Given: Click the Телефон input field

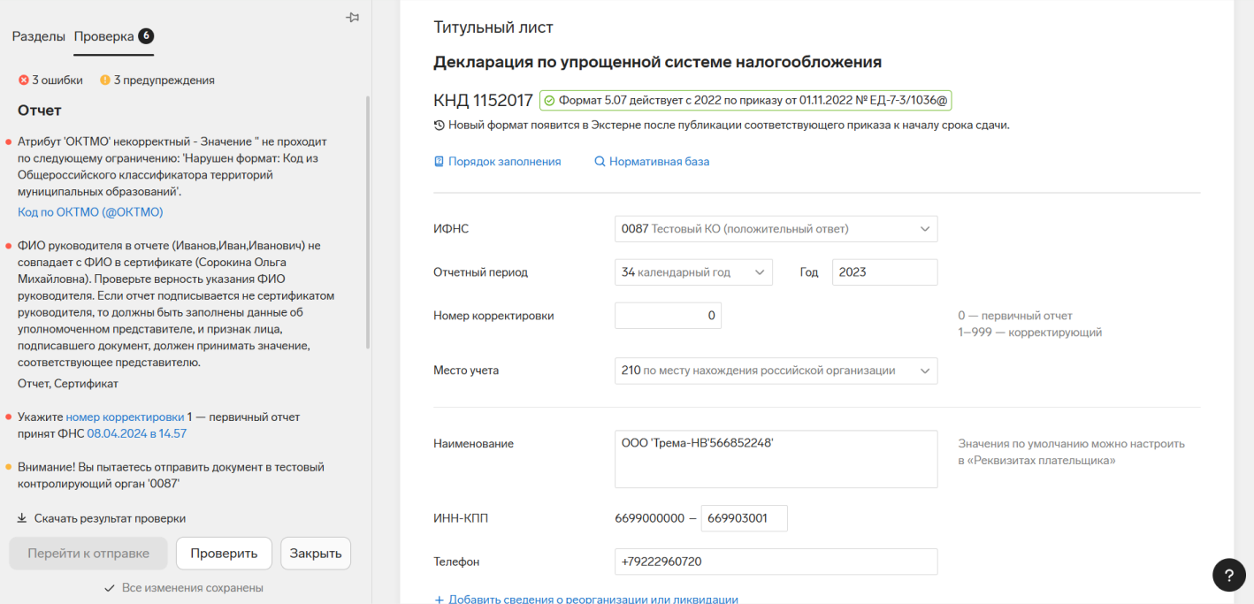Looking at the screenshot, I should point(776,562).
